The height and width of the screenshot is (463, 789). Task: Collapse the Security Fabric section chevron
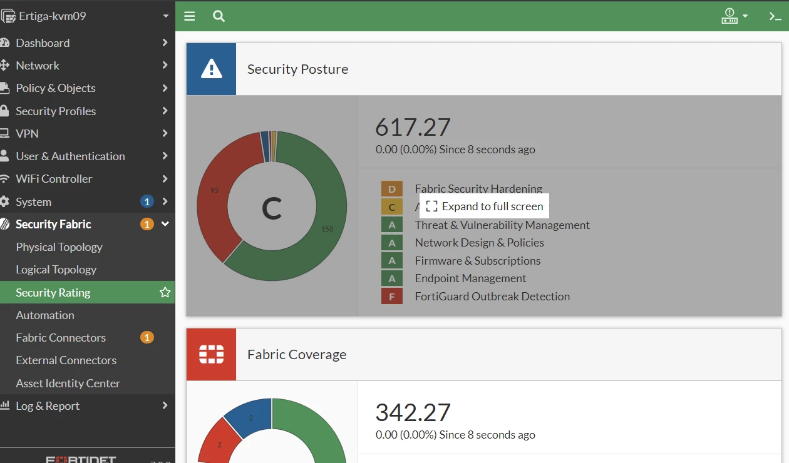click(165, 224)
